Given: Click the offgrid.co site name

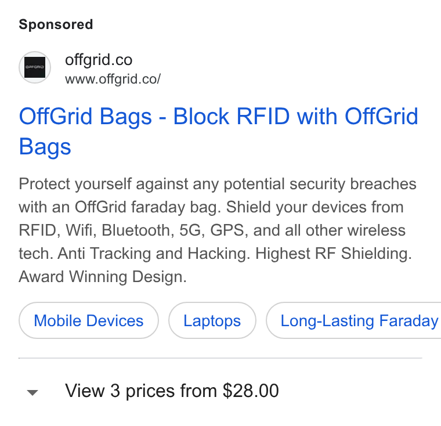Looking at the screenshot, I should pyautogui.click(x=99, y=60).
